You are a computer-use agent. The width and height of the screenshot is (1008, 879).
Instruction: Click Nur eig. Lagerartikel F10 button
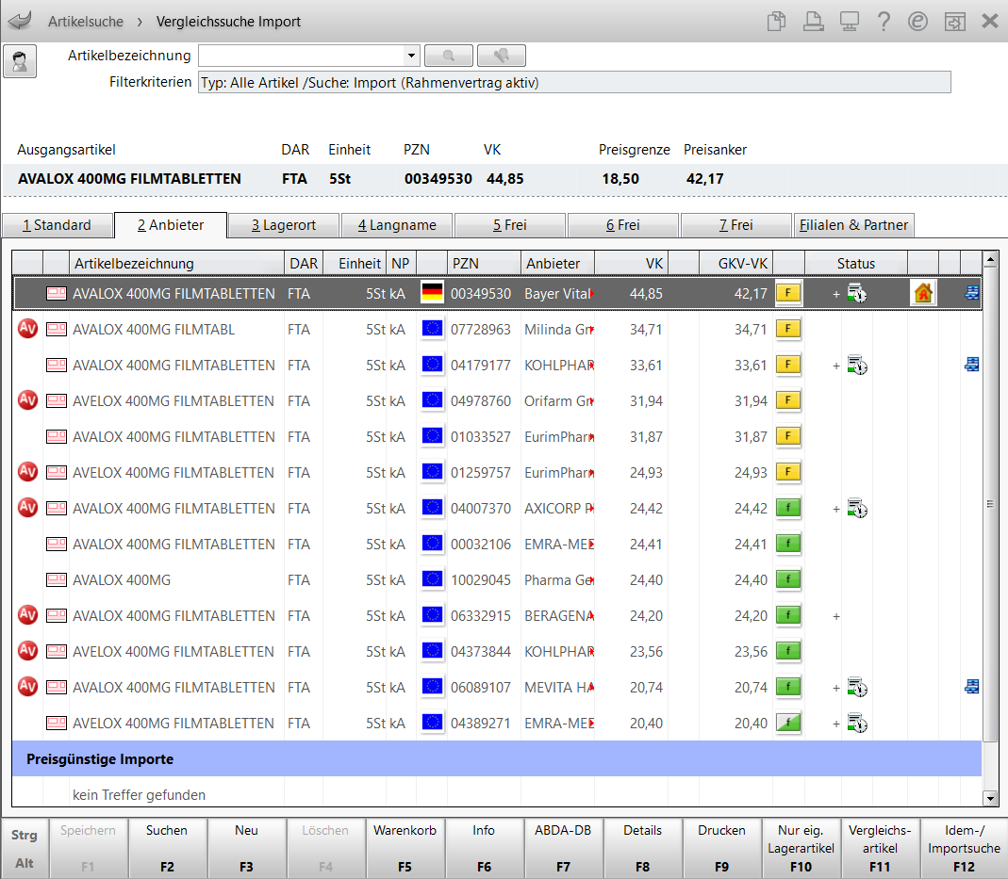pos(801,848)
